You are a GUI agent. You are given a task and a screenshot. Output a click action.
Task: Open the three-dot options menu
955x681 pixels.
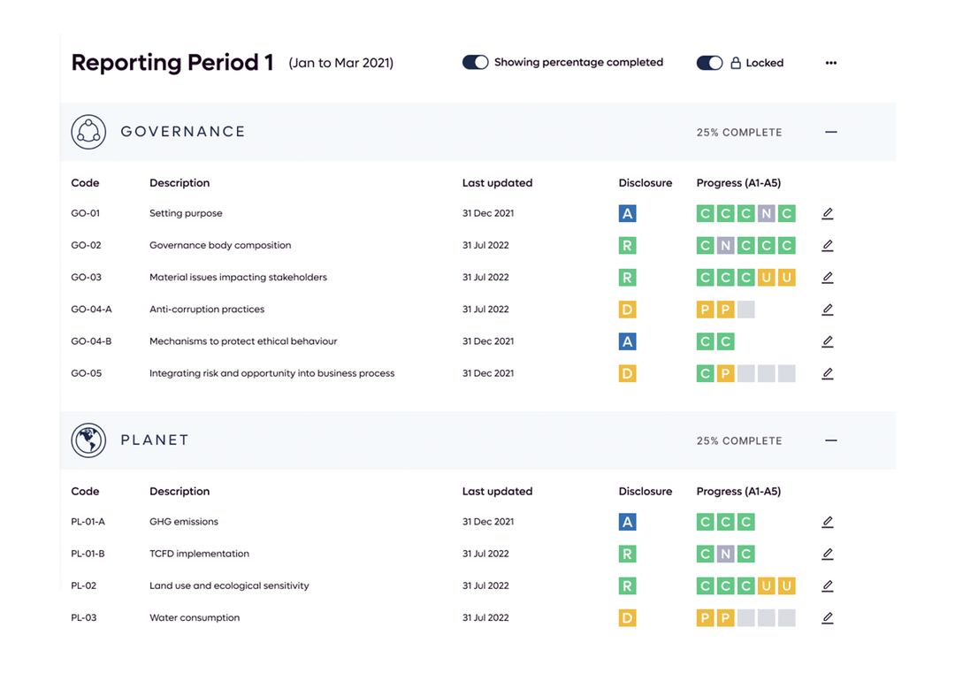click(x=830, y=63)
